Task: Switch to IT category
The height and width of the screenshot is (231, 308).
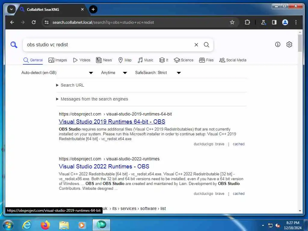Action: coord(164,60)
